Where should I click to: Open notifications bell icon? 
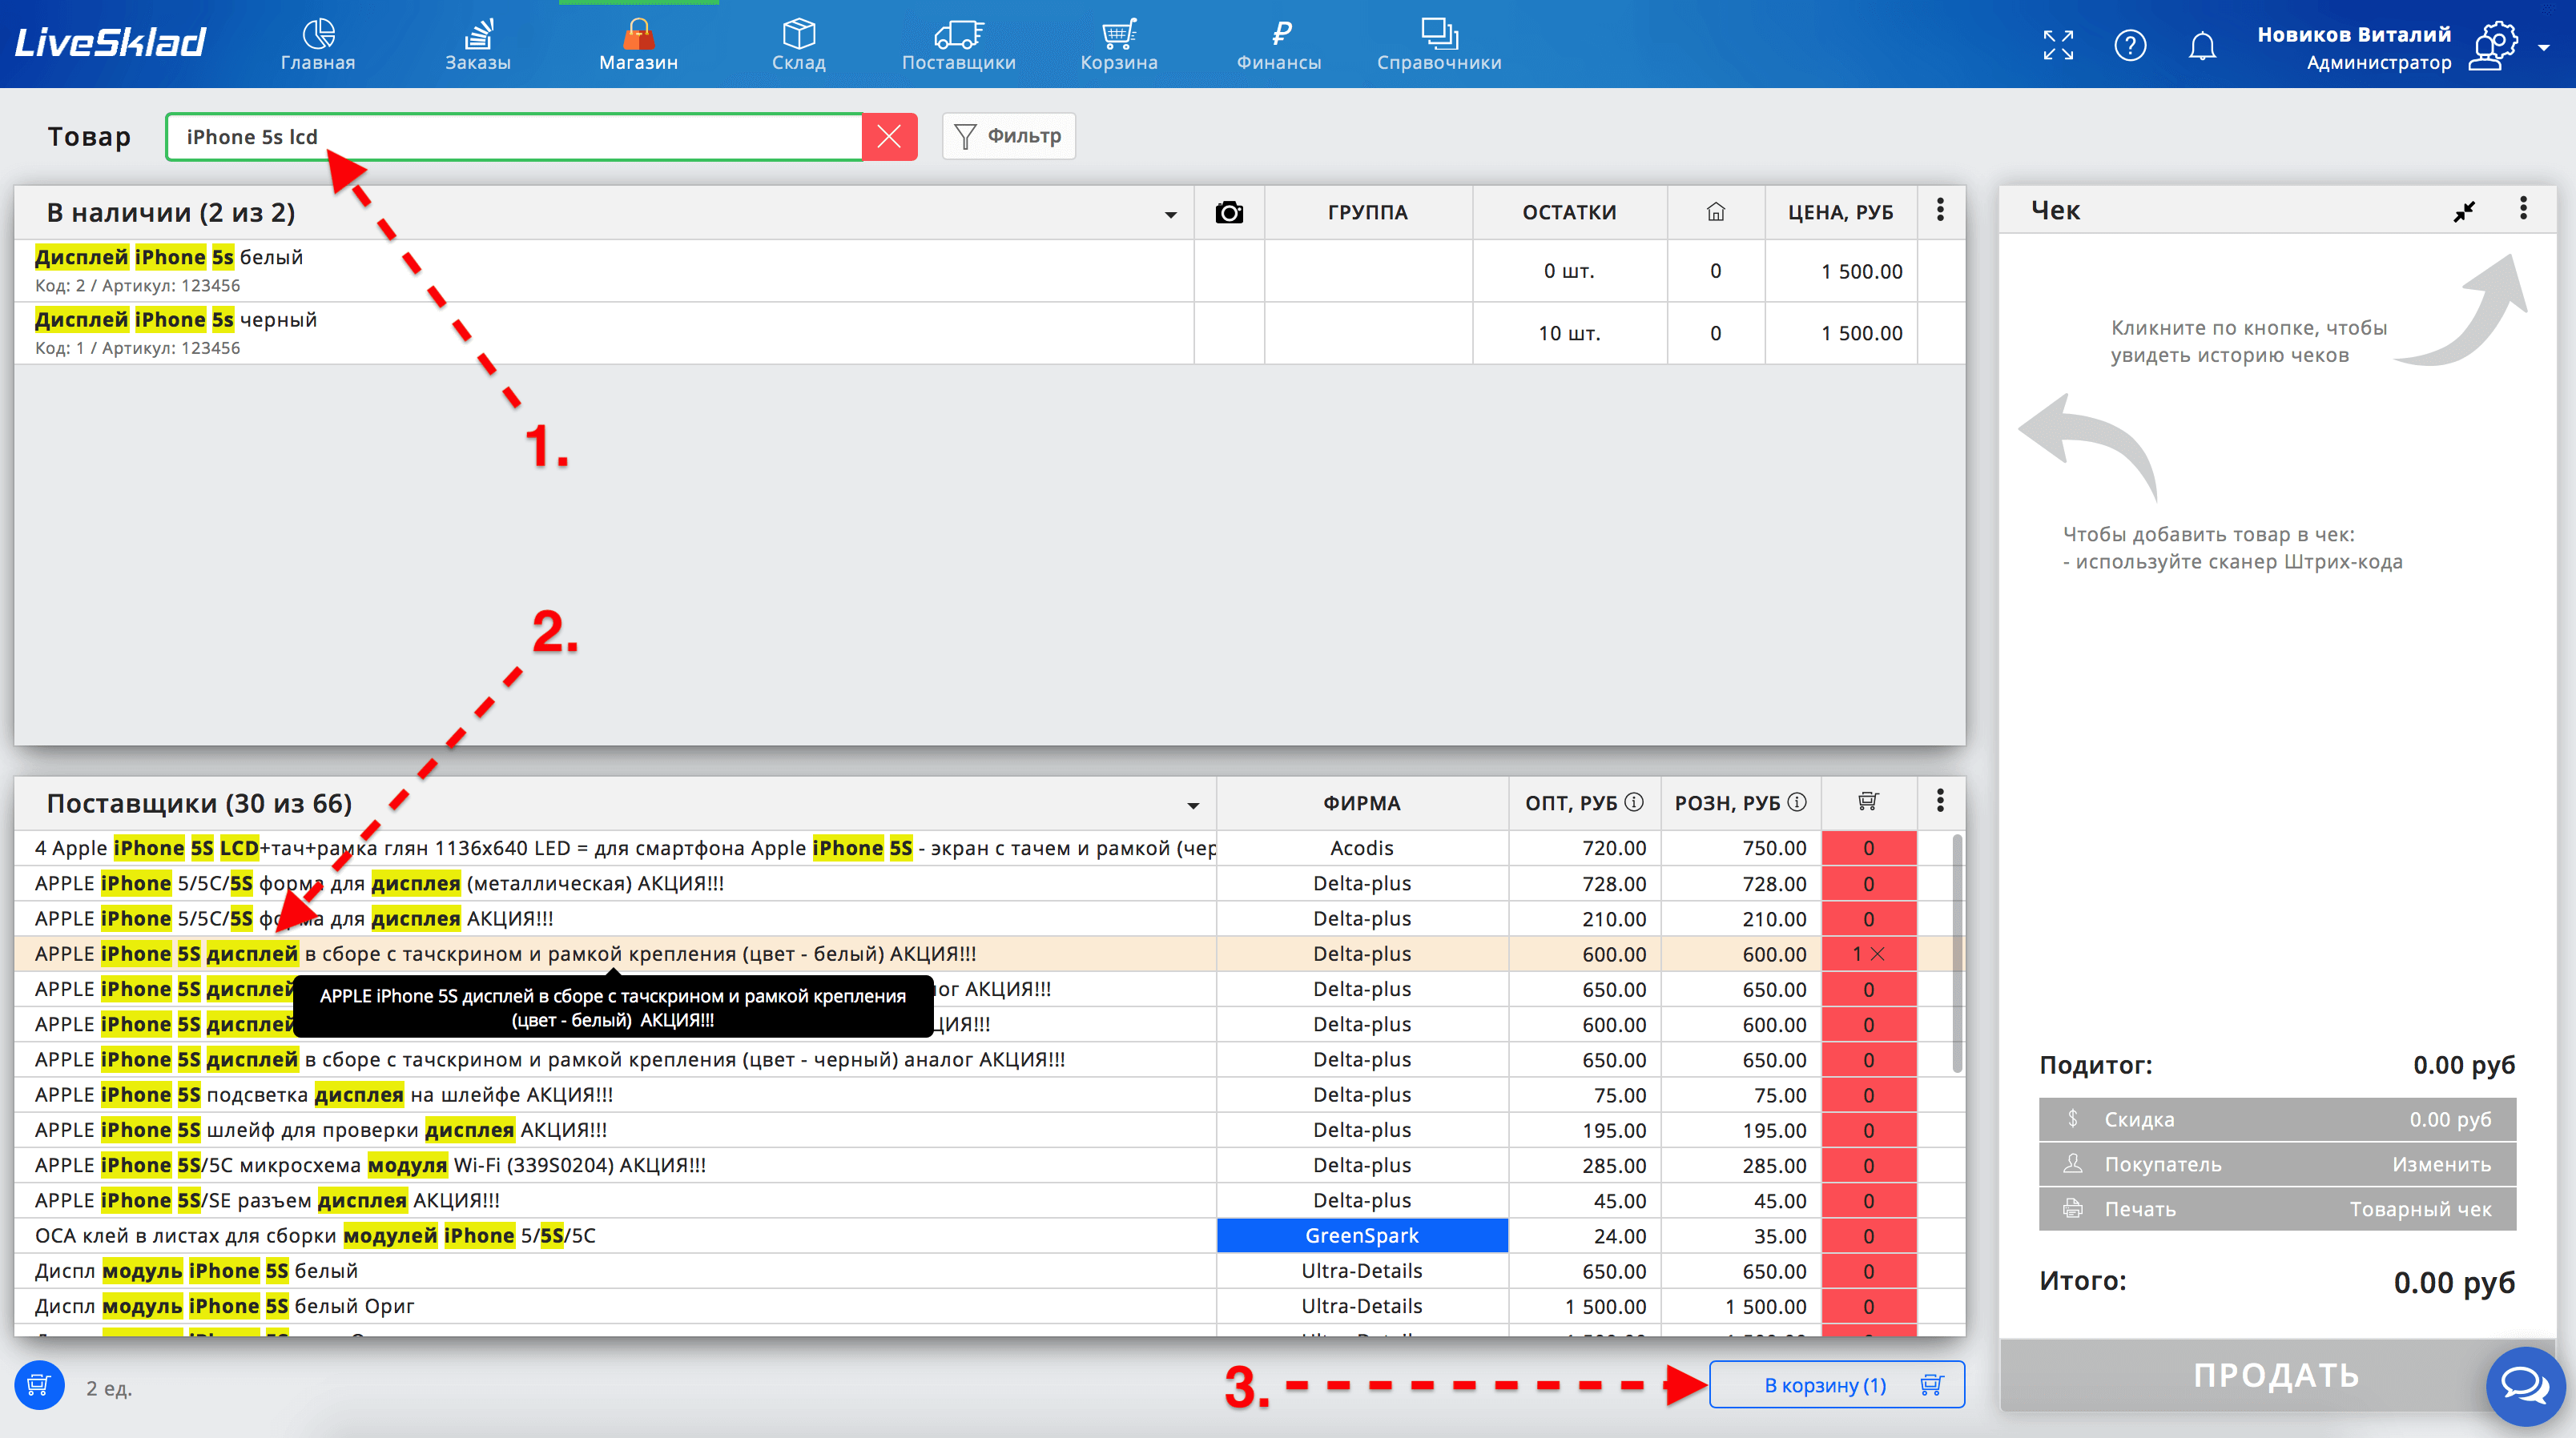[2202, 45]
